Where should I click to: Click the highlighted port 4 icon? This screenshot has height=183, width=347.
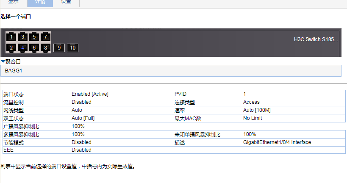pos(23,47)
